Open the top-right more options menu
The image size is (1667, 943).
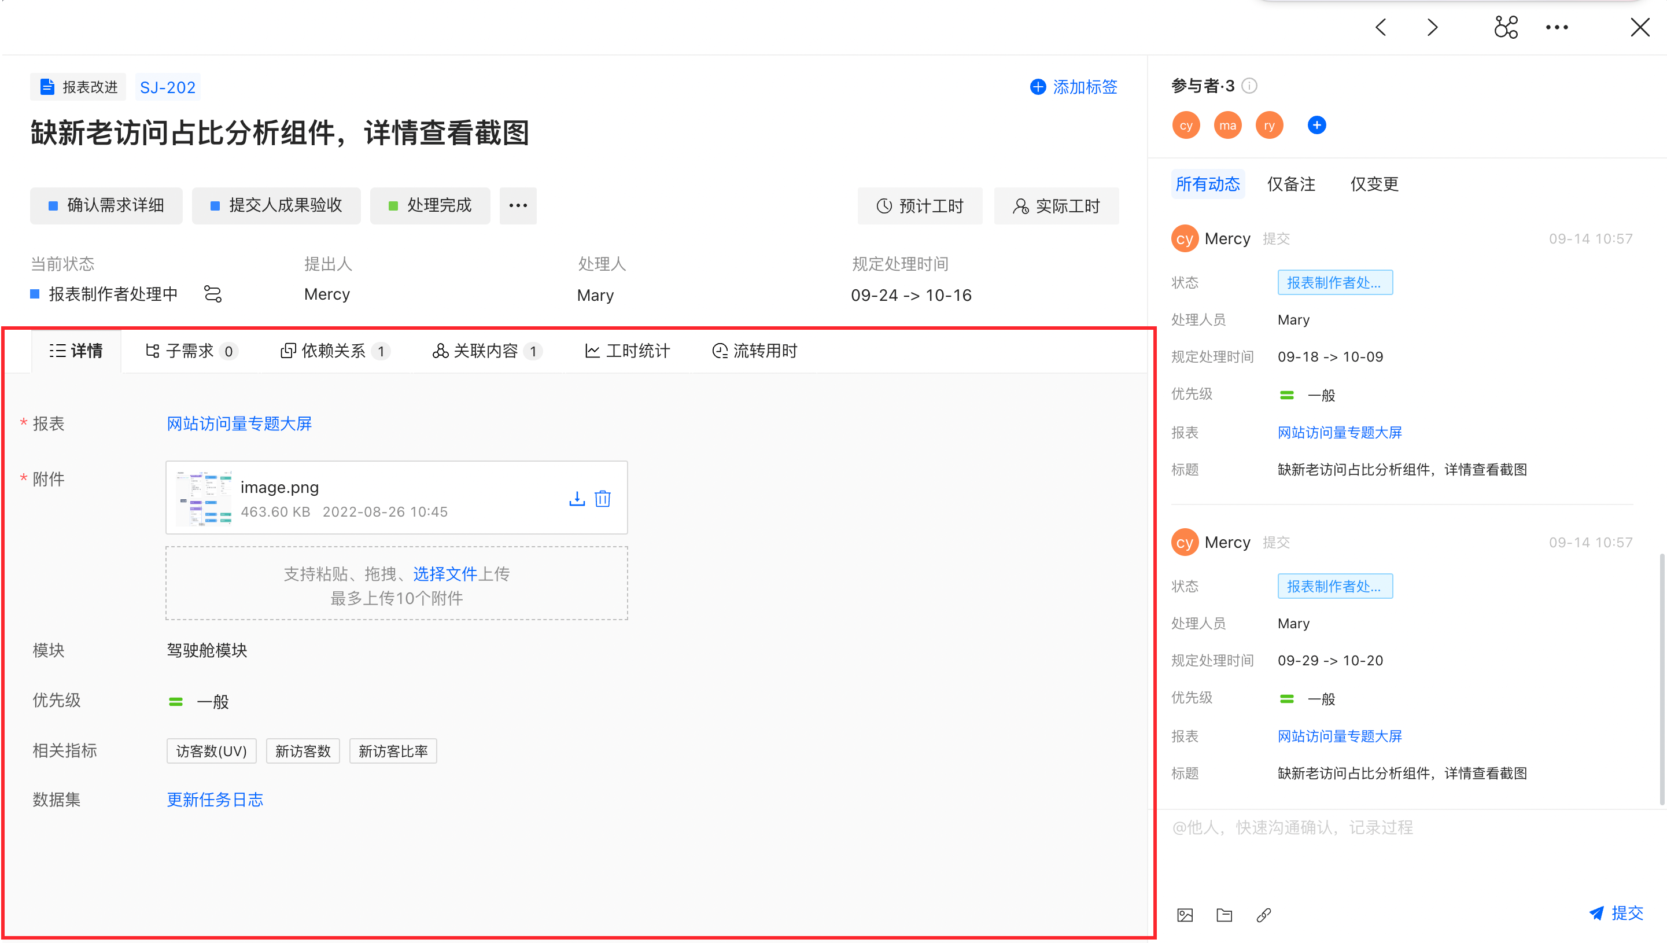coord(1557,27)
